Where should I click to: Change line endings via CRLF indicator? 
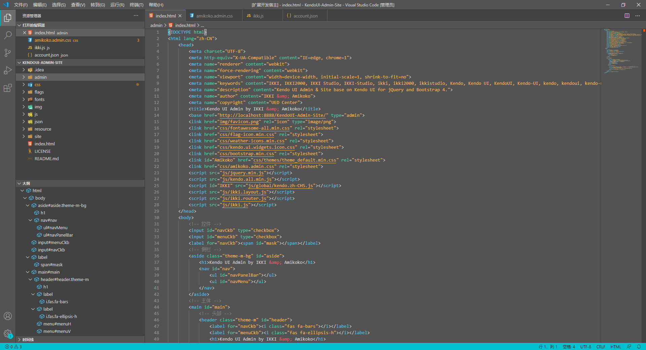coord(601,347)
